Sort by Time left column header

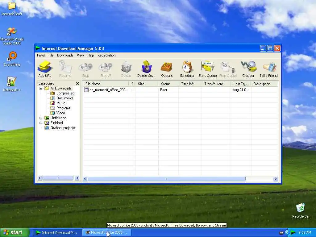[x=190, y=84]
